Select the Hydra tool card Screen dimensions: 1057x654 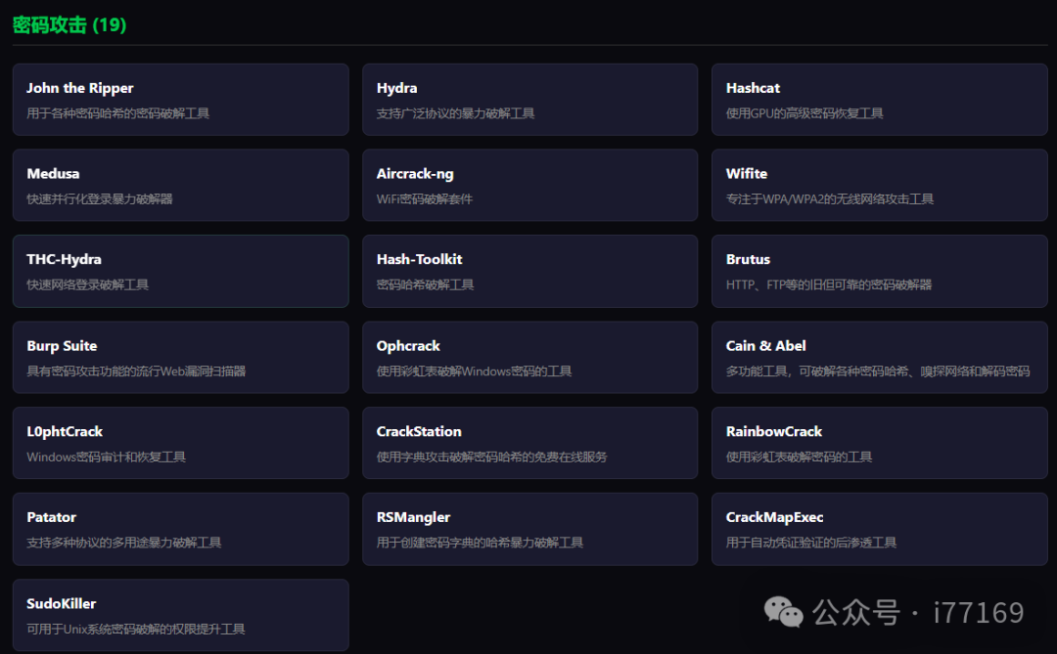click(529, 100)
